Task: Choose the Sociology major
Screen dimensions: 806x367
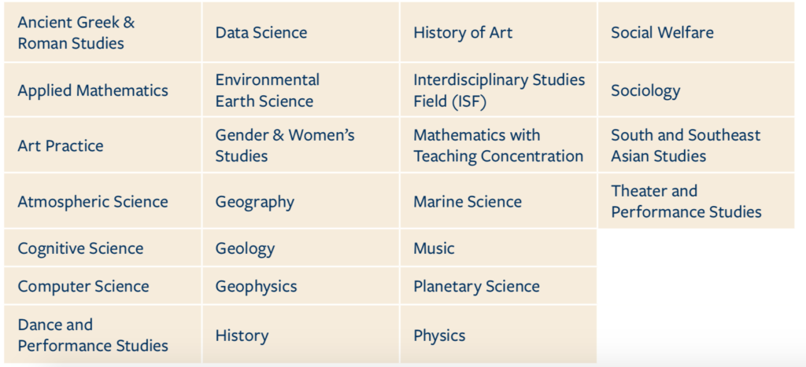Action: (696, 90)
